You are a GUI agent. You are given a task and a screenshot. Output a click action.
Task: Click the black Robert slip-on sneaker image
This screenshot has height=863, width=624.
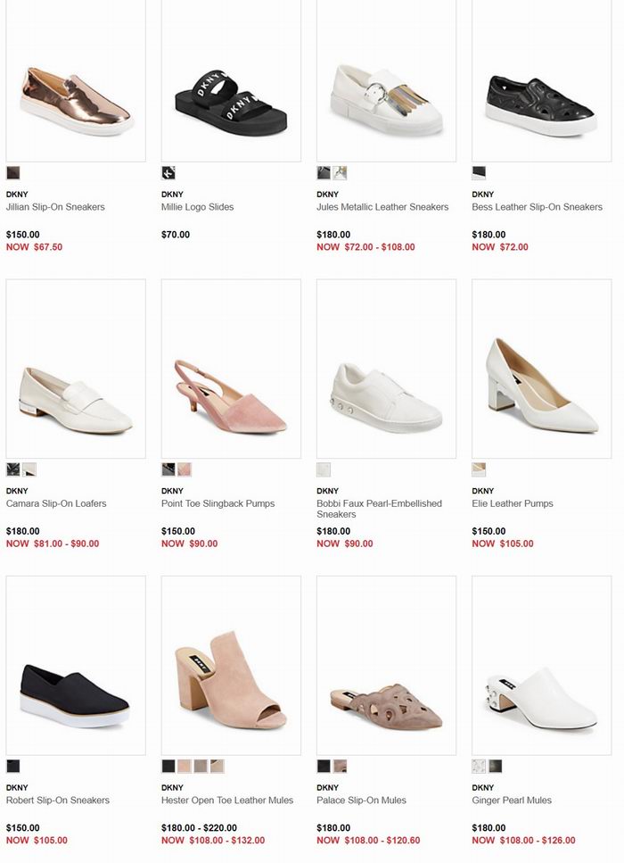76,666
